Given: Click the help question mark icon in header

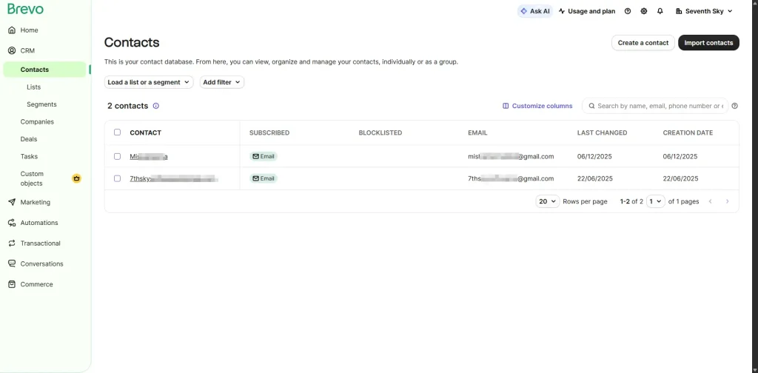Looking at the screenshot, I should [x=628, y=11].
